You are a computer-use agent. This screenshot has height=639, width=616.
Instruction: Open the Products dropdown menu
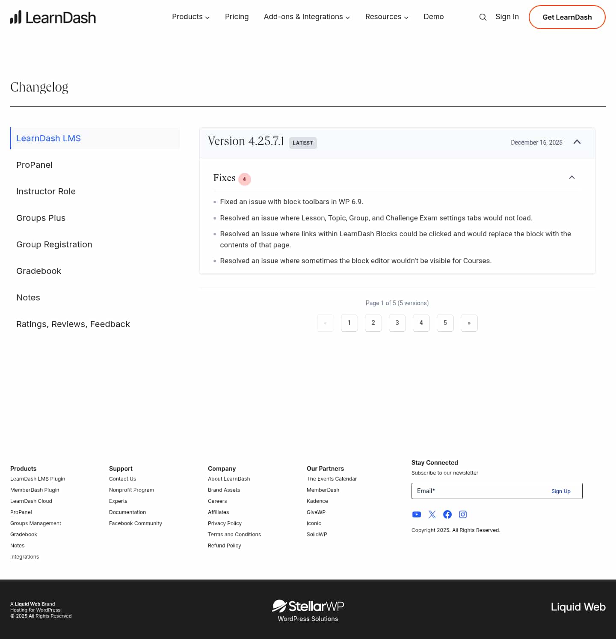190,17
